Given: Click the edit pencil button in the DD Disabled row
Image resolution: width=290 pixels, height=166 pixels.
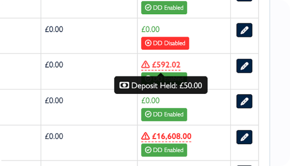Looking at the screenshot, I should coord(244,30).
